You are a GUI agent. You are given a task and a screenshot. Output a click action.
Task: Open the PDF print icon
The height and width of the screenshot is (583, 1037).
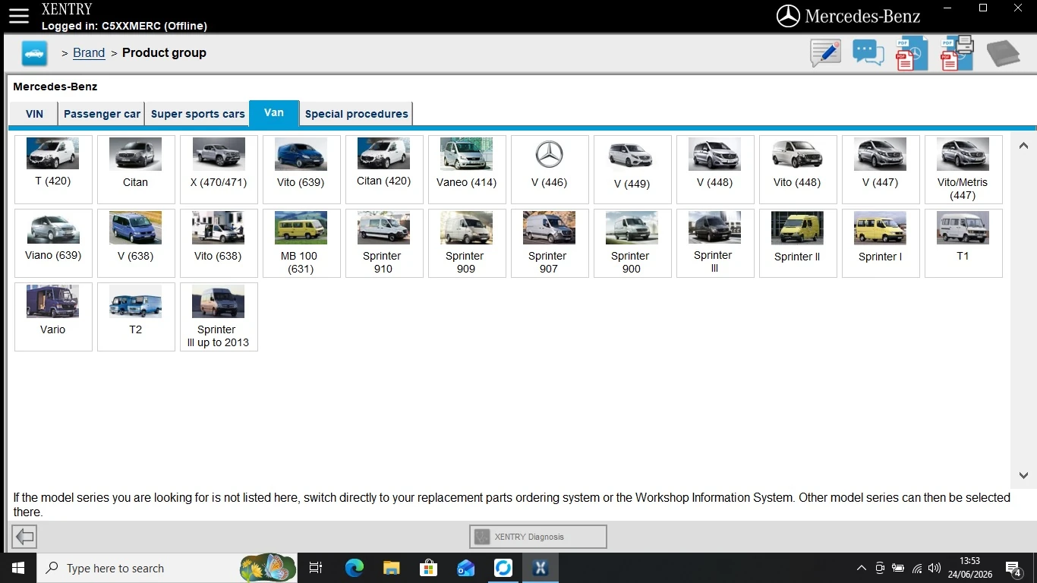click(x=957, y=53)
